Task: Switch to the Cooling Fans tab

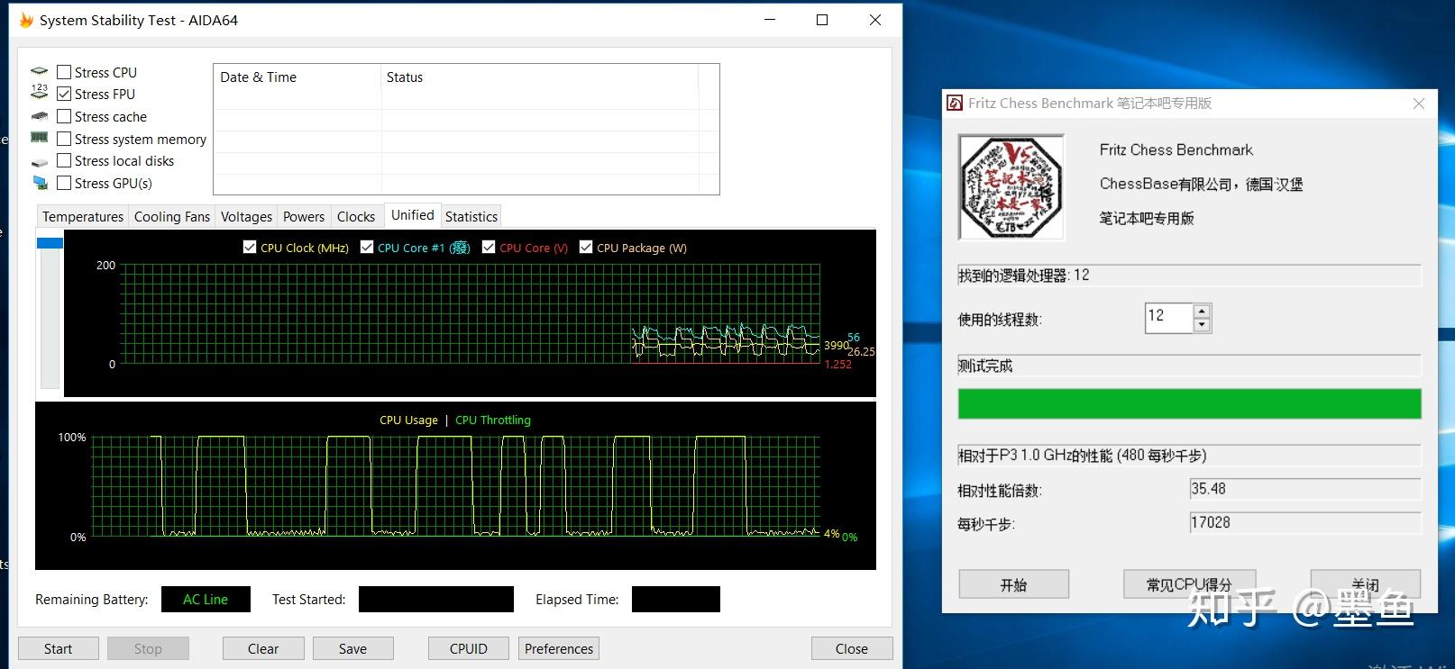Action: pyautogui.click(x=172, y=216)
